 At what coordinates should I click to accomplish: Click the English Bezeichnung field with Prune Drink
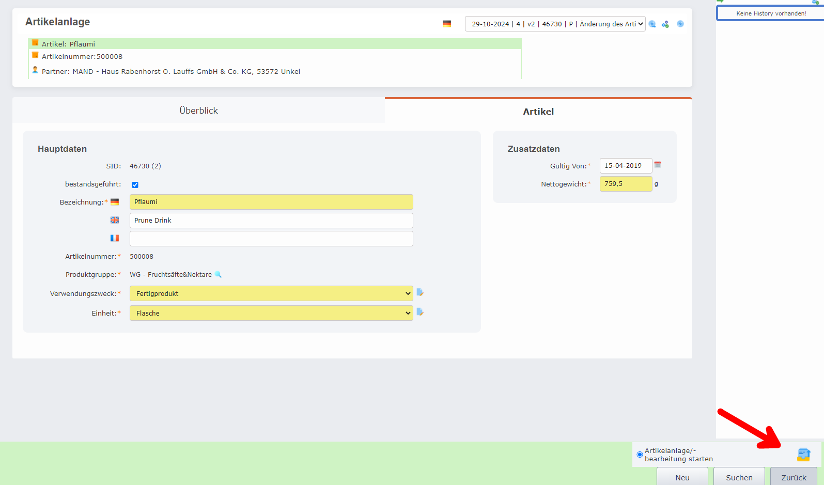pos(271,221)
